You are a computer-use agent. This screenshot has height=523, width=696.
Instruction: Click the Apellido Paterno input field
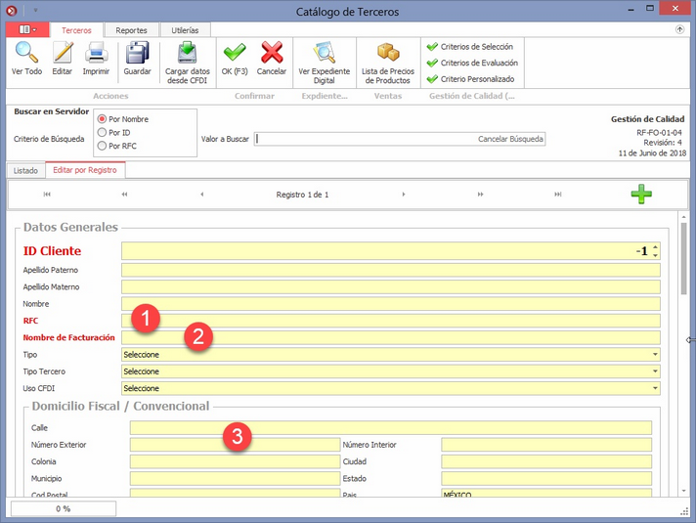(x=391, y=270)
